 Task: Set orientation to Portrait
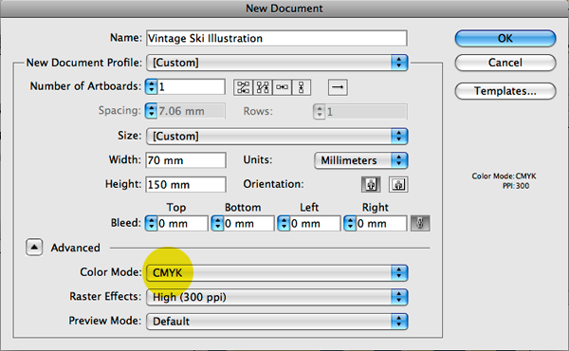pyautogui.click(x=371, y=184)
